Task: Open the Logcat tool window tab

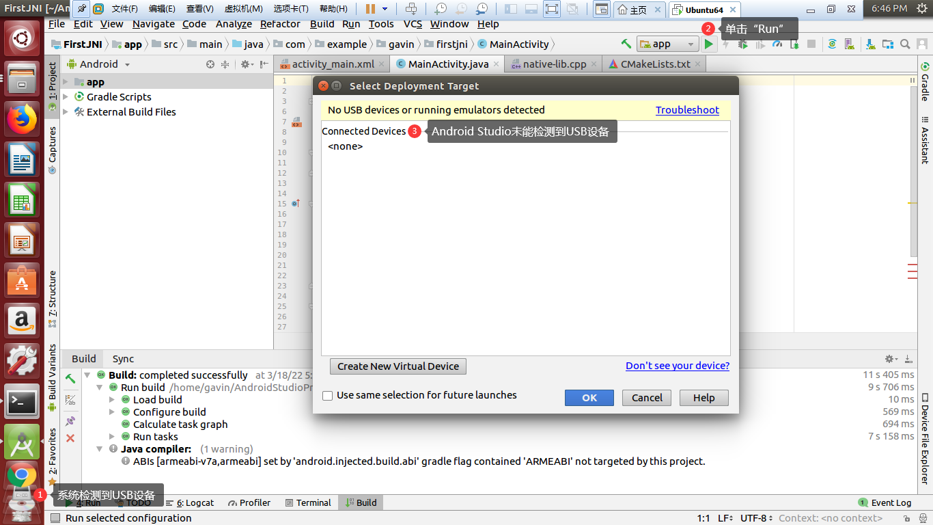Action: 191,502
